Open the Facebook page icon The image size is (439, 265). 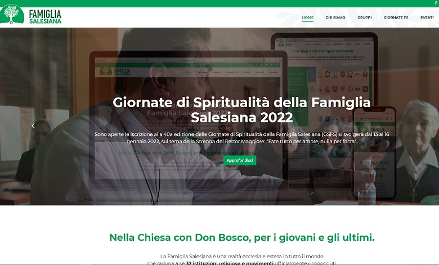pos(436,3)
